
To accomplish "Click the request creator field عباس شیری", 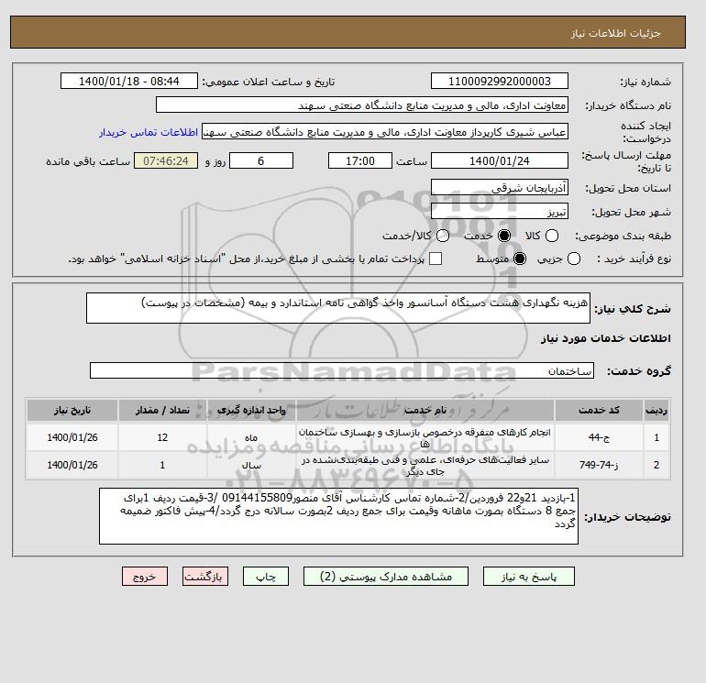I will pos(385,132).
